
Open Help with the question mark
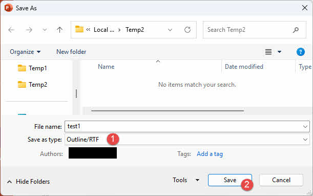(300, 52)
